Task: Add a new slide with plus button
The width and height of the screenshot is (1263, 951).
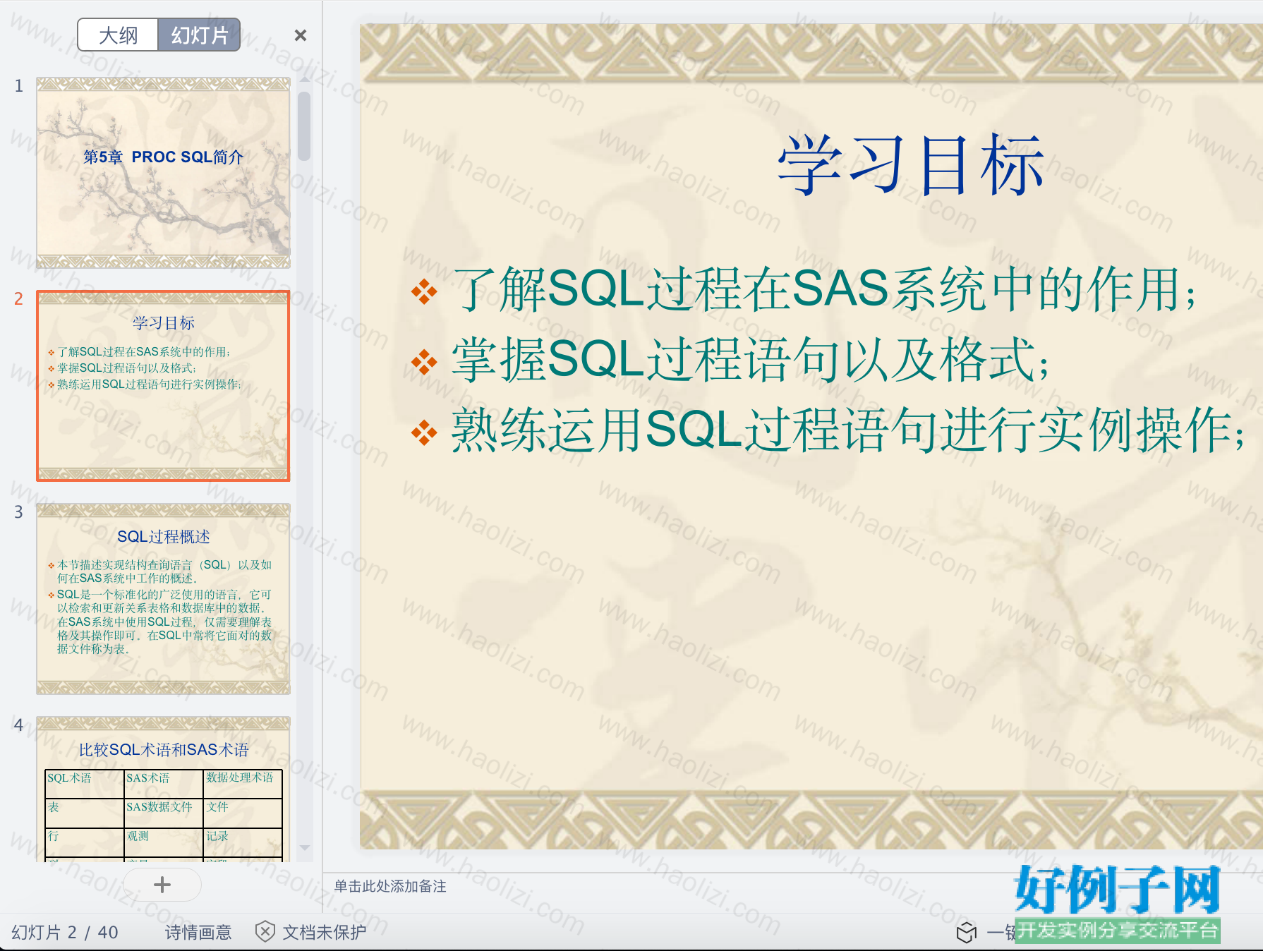Action: (162, 885)
